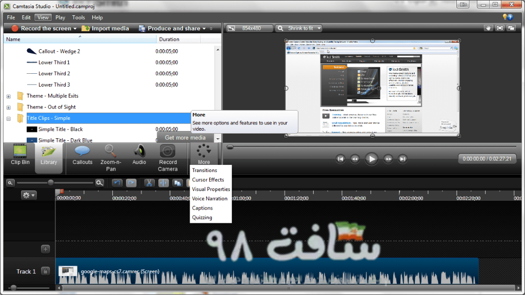
Task: Open Produce and share dropdown arrow
Action: pyautogui.click(x=204, y=29)
